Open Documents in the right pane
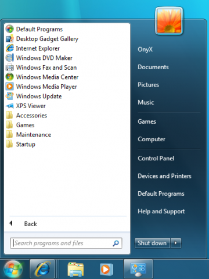The height and width of the screenshot is (279, 209). click(x=153, y=67)
